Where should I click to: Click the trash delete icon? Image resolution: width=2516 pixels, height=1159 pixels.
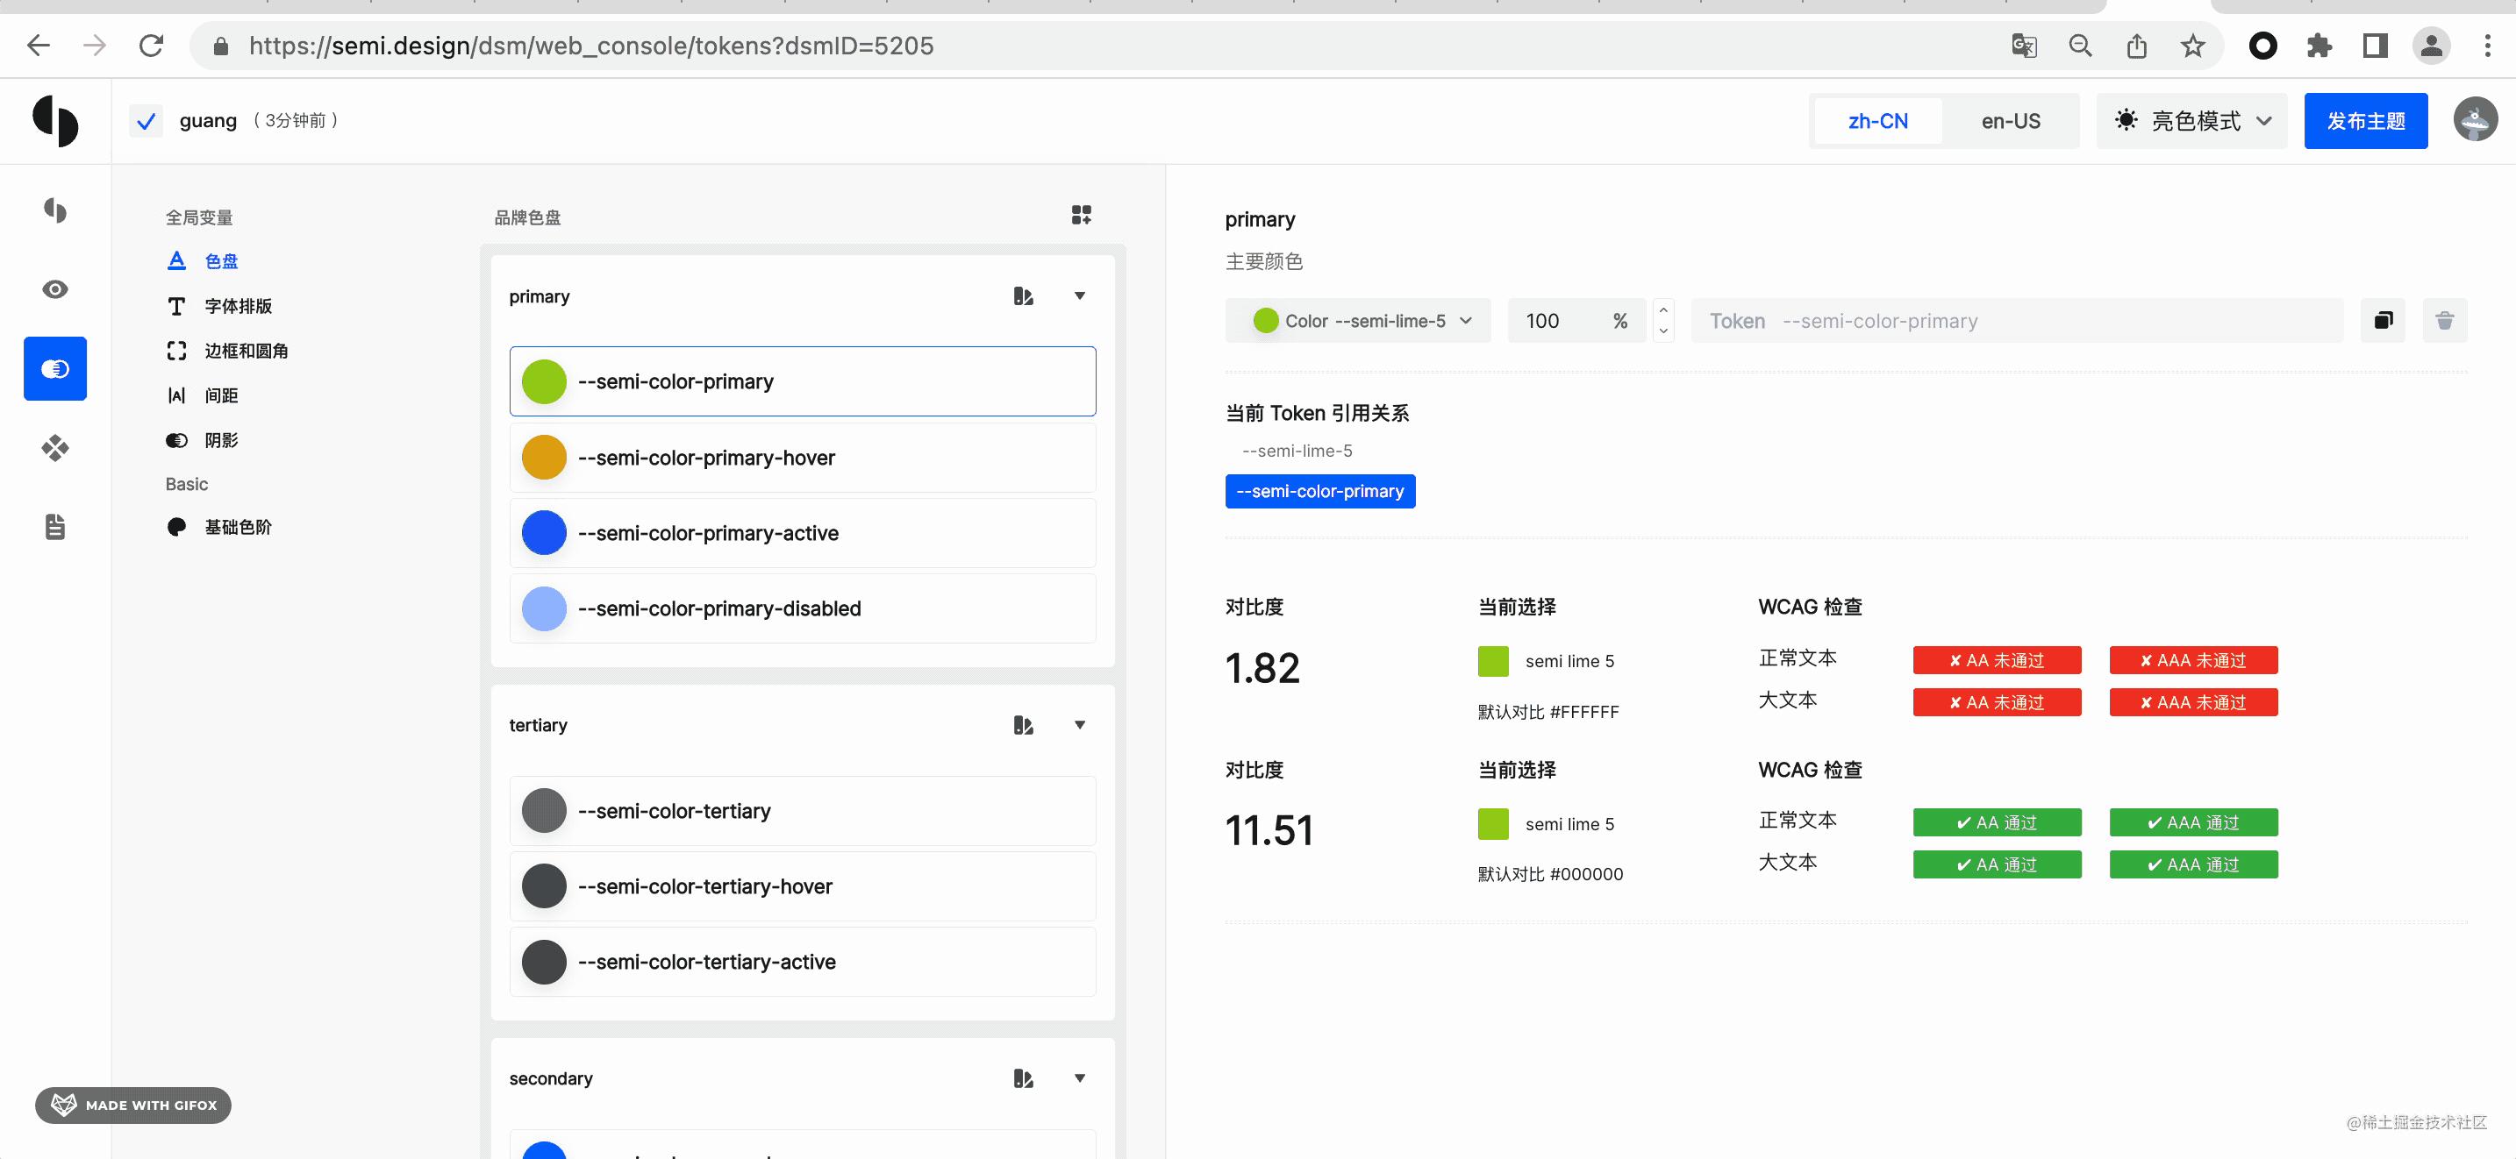(2444, 320)
